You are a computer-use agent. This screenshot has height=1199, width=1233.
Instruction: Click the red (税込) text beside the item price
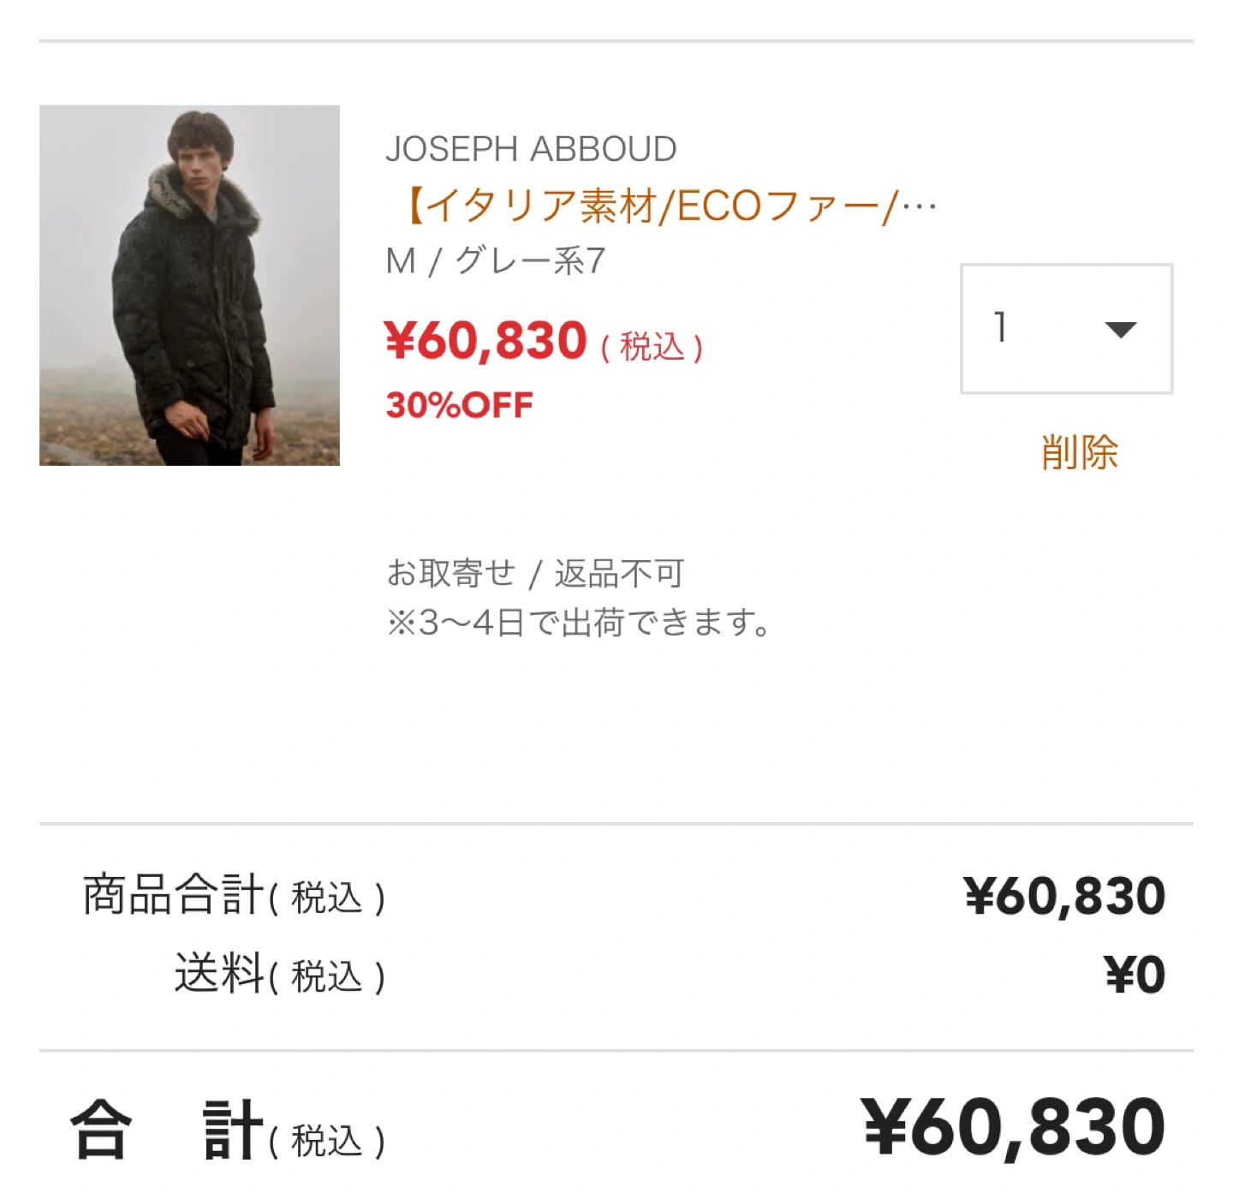[652, 347]
